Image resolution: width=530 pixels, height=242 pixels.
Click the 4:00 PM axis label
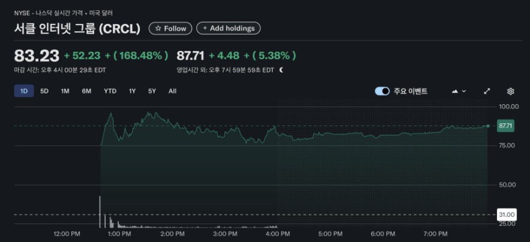pos(279,234)
